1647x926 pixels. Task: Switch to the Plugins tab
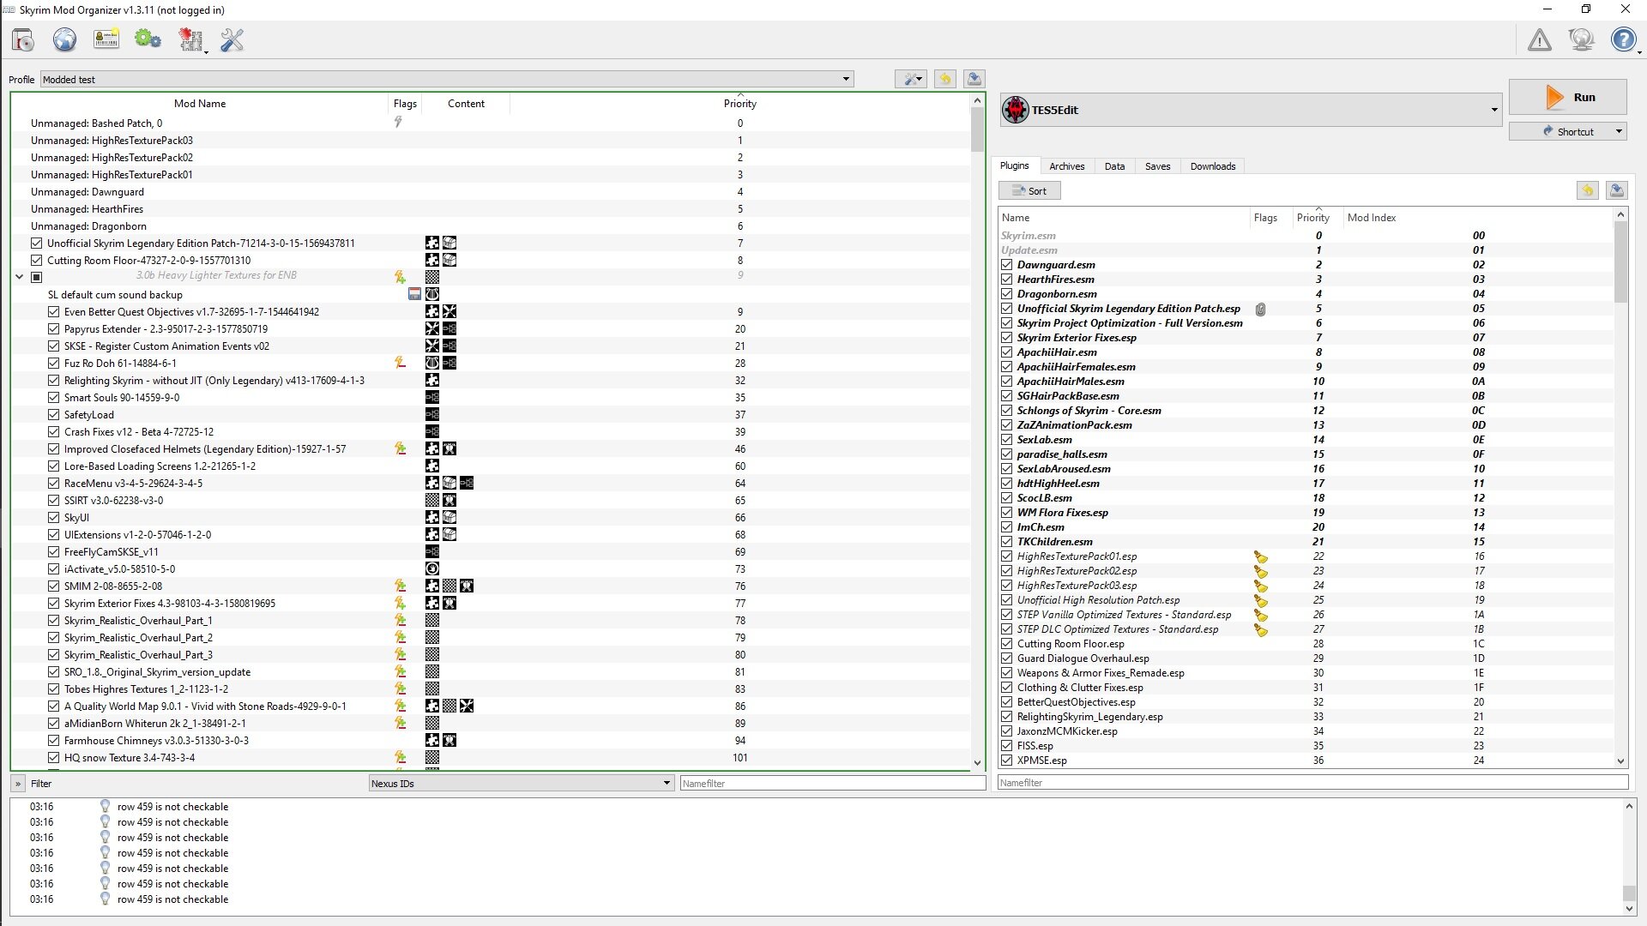pos(1014,165)
